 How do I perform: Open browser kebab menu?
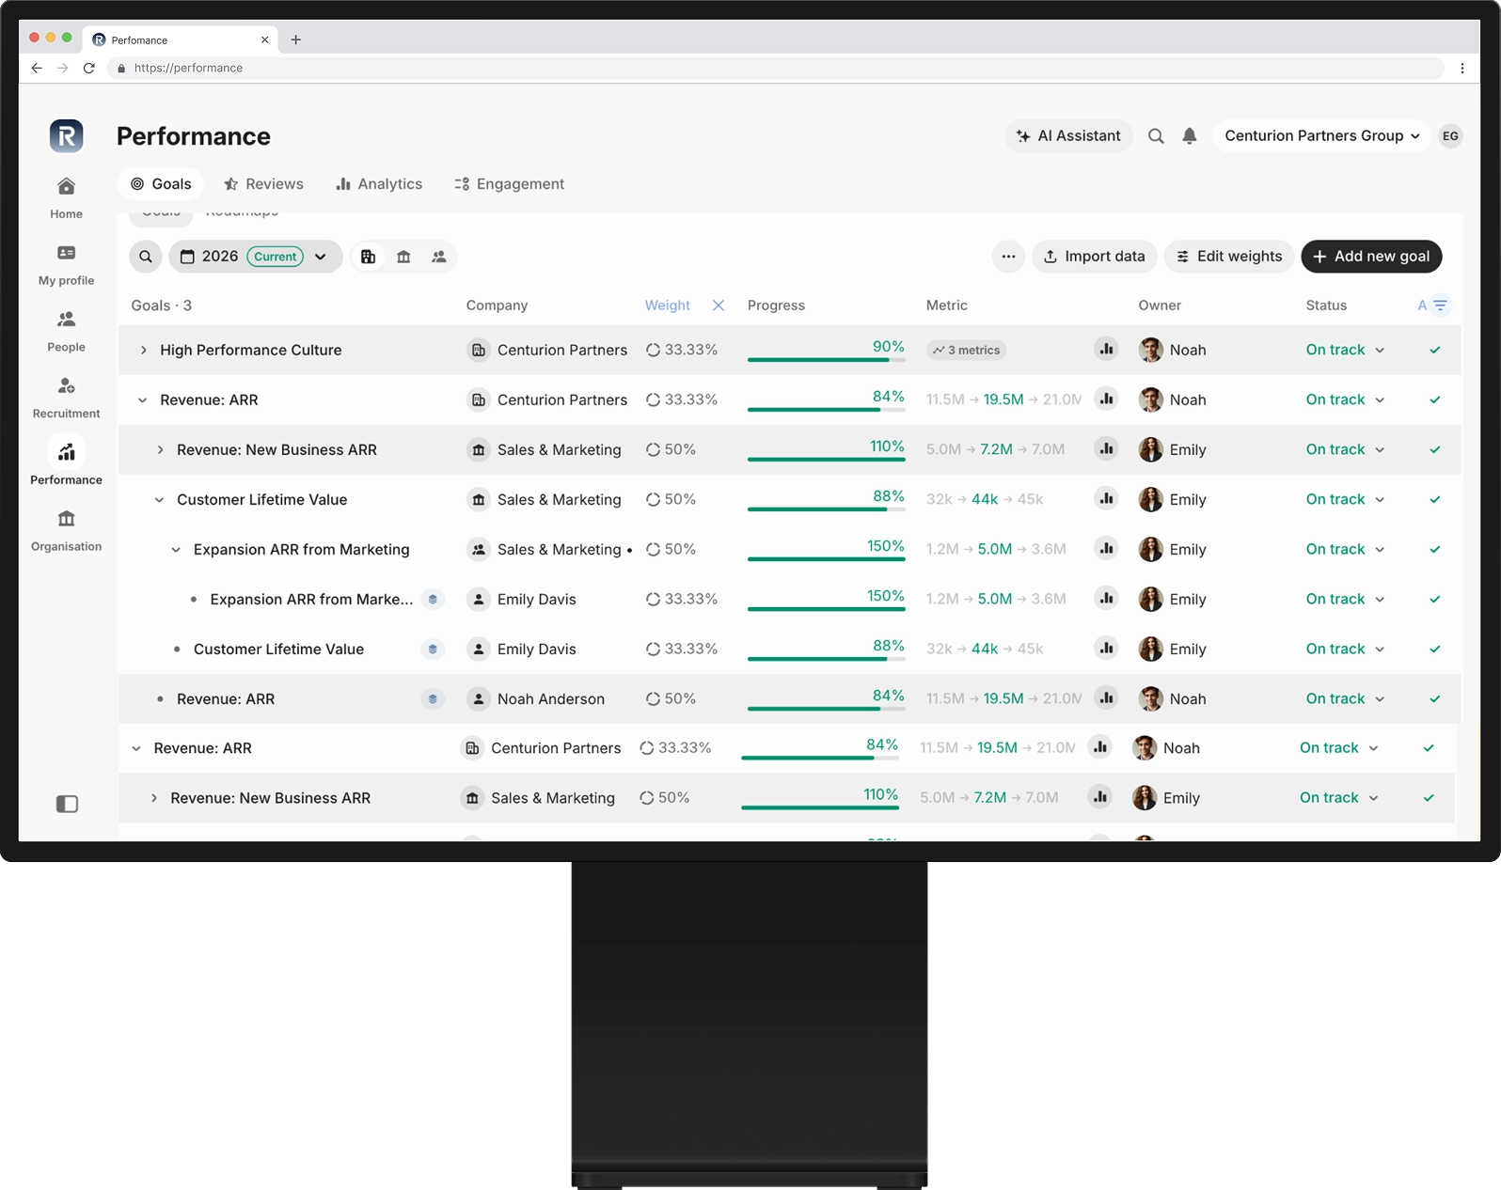1461,68
